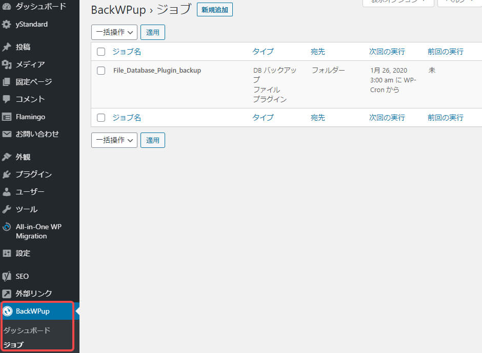Screen dimensions: 482x353
Task: Open the BackWPup ダッシュボード submenu item
Action: point(27,330)
